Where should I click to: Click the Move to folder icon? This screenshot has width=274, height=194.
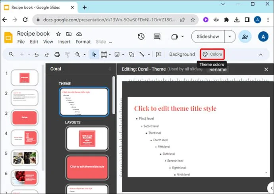[x=69, y=34]
